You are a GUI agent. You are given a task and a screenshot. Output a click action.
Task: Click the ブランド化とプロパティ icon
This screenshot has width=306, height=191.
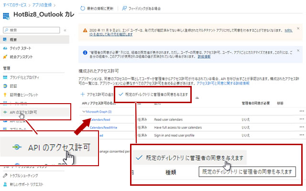pos(5,77)
